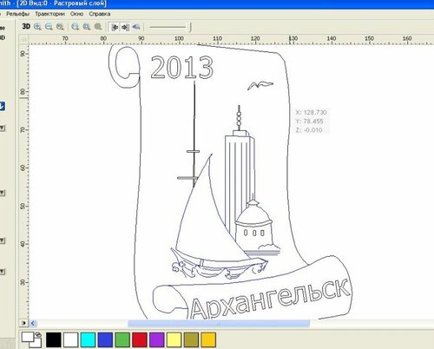
Task: Select the red color swatch
Action: point(140,339)
